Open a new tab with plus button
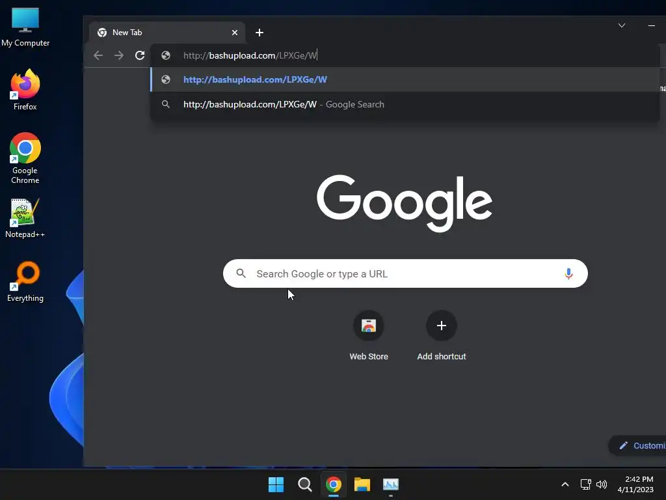 click(260, 33)
